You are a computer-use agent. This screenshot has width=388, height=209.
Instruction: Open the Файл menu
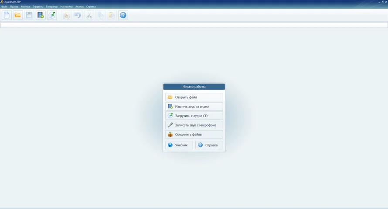click(4, 7)
